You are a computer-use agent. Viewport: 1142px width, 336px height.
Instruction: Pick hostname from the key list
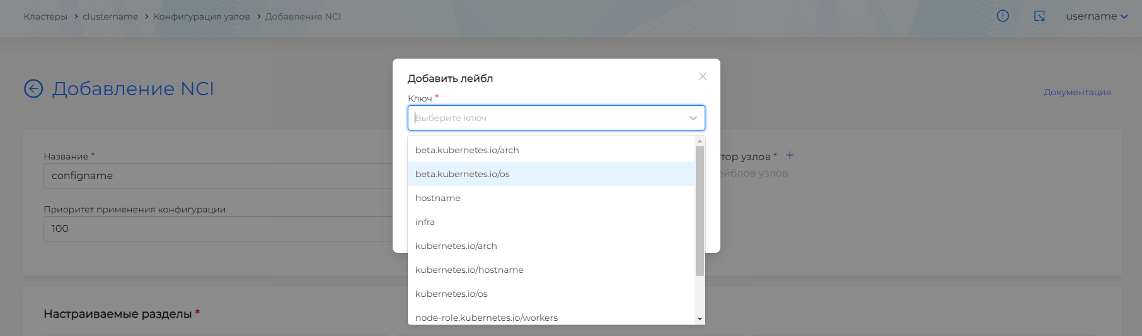[x=438, y=198]
